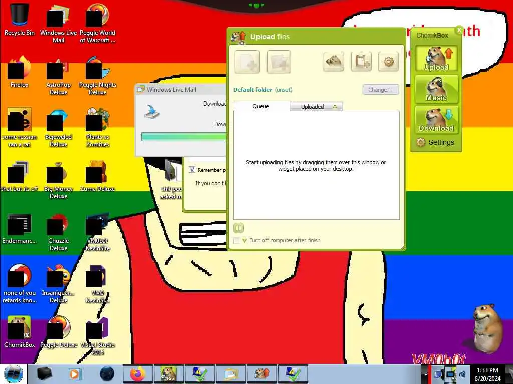The height and width of the screenshot is (384, 513).
Task: Select the Chuzzle Deluxe desktop icon
Action: [x=58, y=232]
